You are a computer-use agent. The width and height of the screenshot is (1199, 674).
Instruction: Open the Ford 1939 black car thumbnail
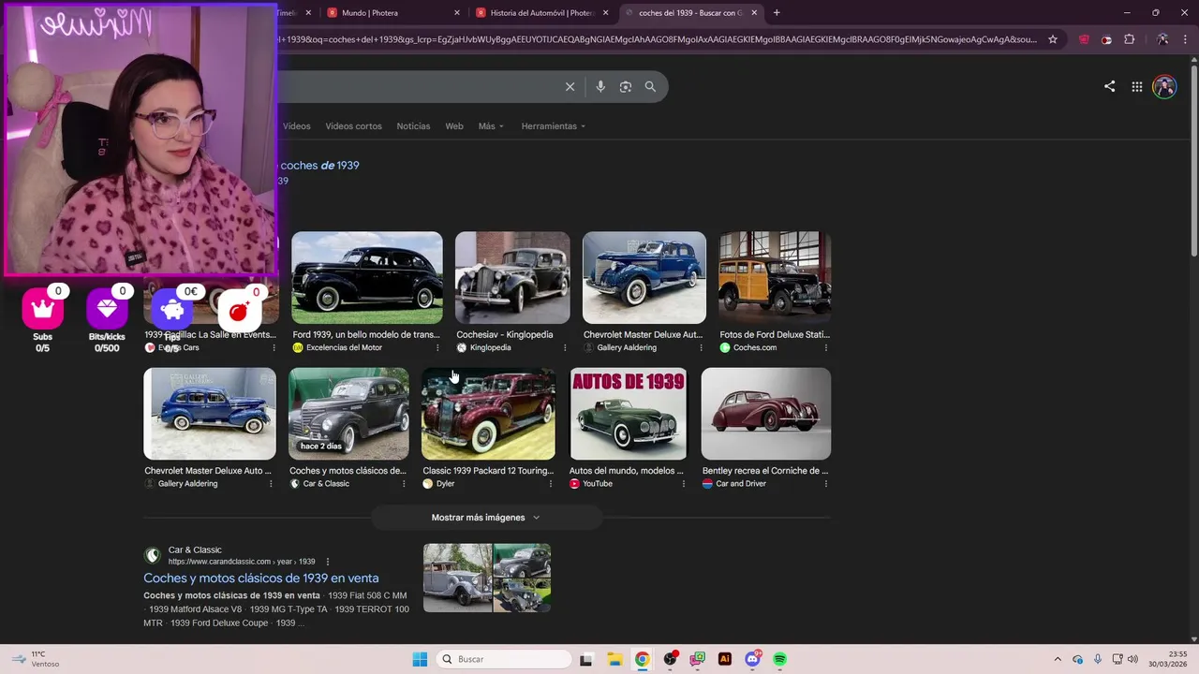click(x=367, y=278)
